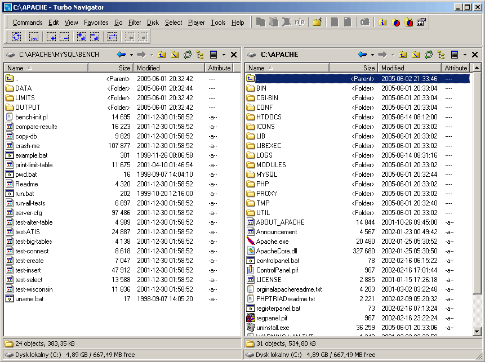
Task: Click the greyed Delete icon in toolbar
Action: pos(287,22)
